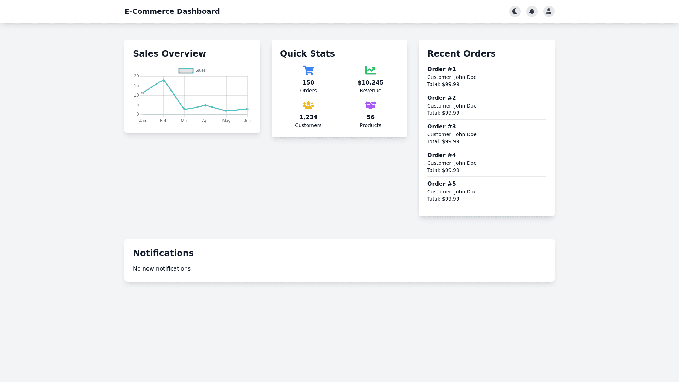Viewport: 679px width, 382px height.
Task: Click the Jun data point on the chart
Action: coord(247,109)
